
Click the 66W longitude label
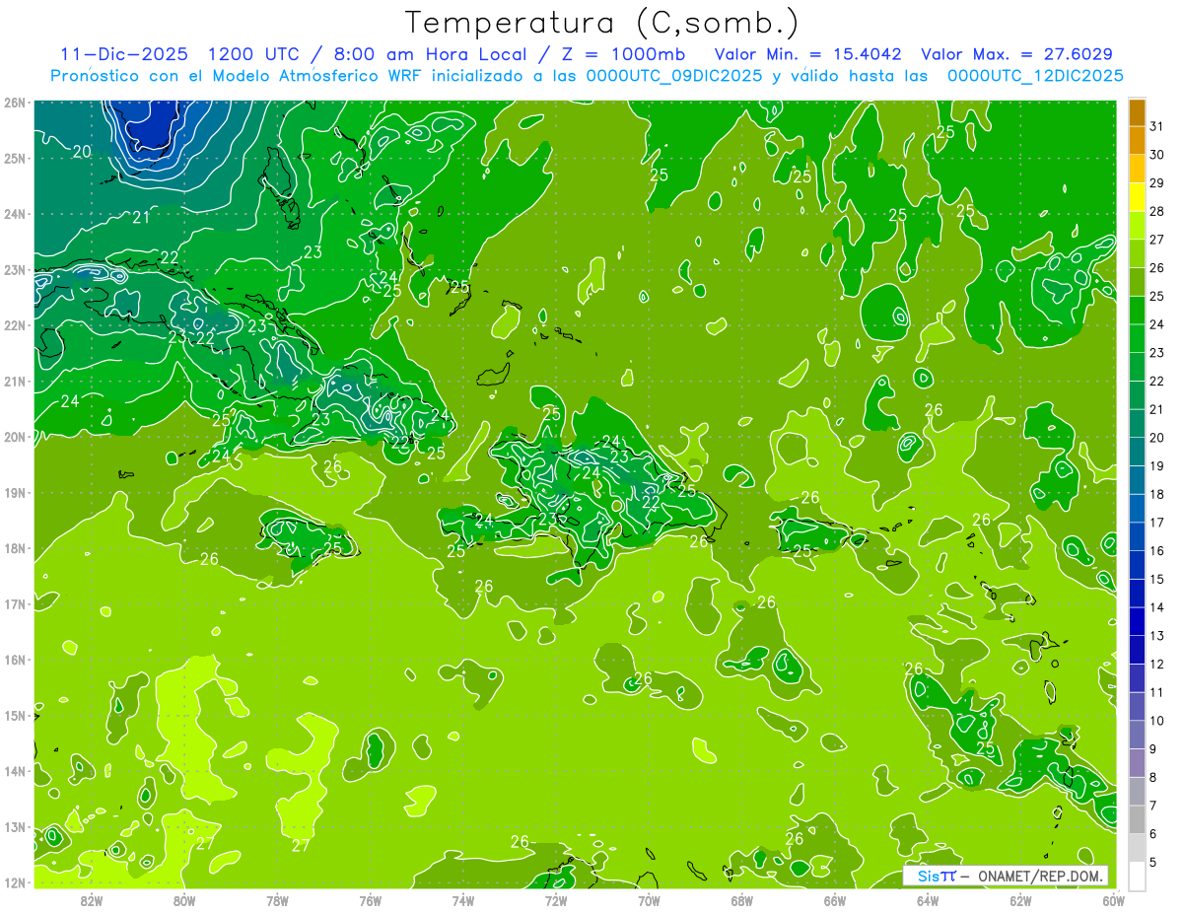[834, 900]
